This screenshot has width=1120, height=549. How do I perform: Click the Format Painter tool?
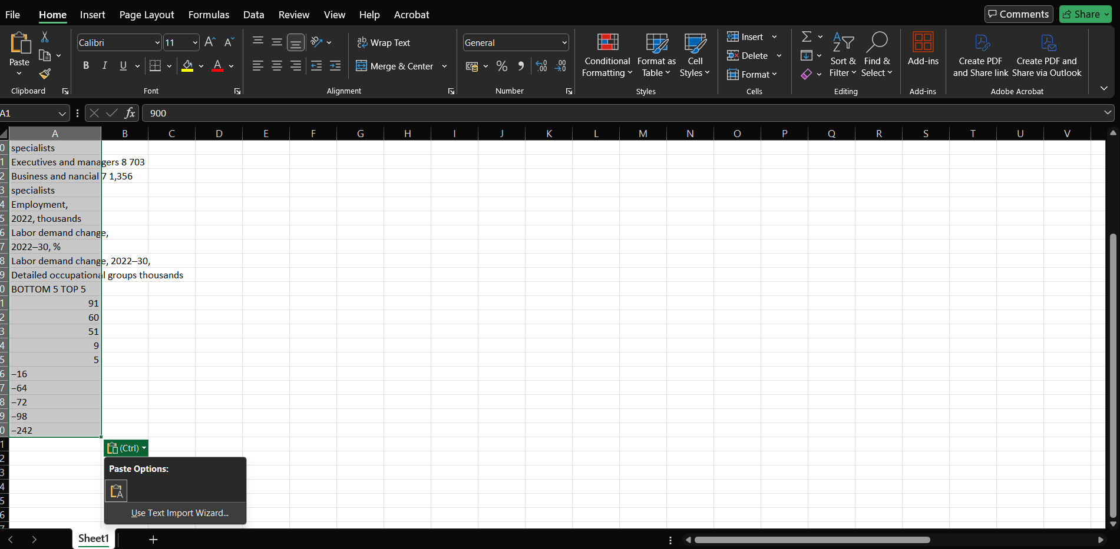tap(44, 74)
